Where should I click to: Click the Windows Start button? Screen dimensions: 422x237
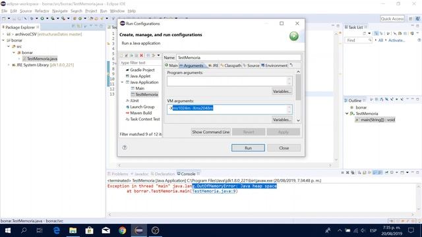(7, 230)
